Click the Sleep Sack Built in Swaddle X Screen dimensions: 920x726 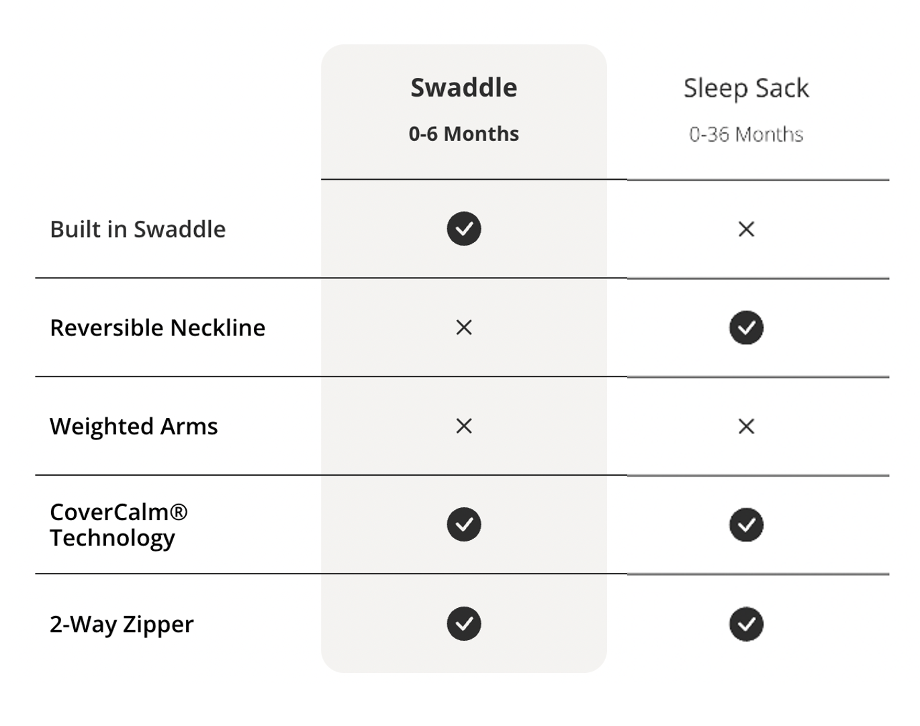tap(746, 229)
